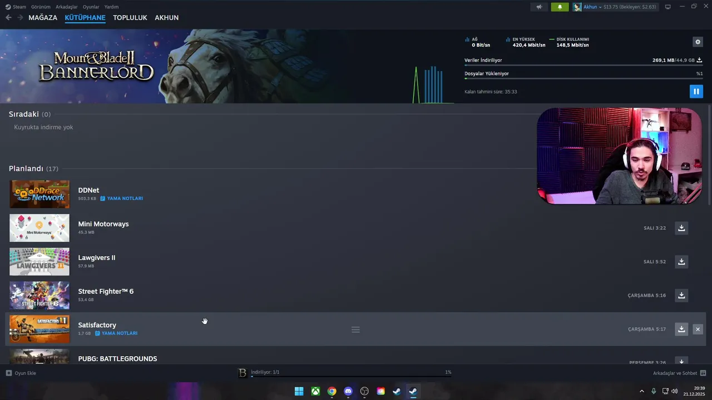Open the TOPLULUK tab
This screenshot has width=712, height=400.
click(130, 18)
